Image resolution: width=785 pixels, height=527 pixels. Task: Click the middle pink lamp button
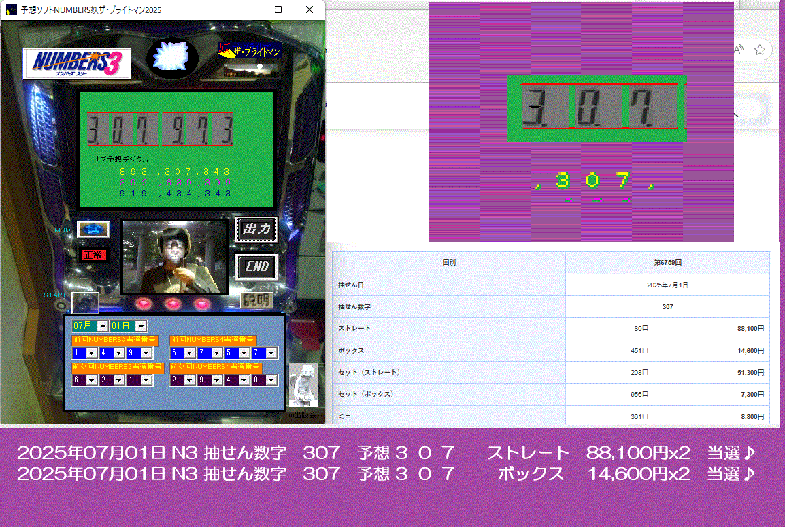[x=173, y=303]
